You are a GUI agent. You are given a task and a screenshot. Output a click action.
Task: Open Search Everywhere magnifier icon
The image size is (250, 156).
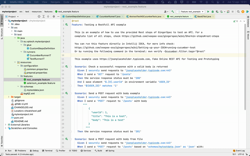pos(238,12)
